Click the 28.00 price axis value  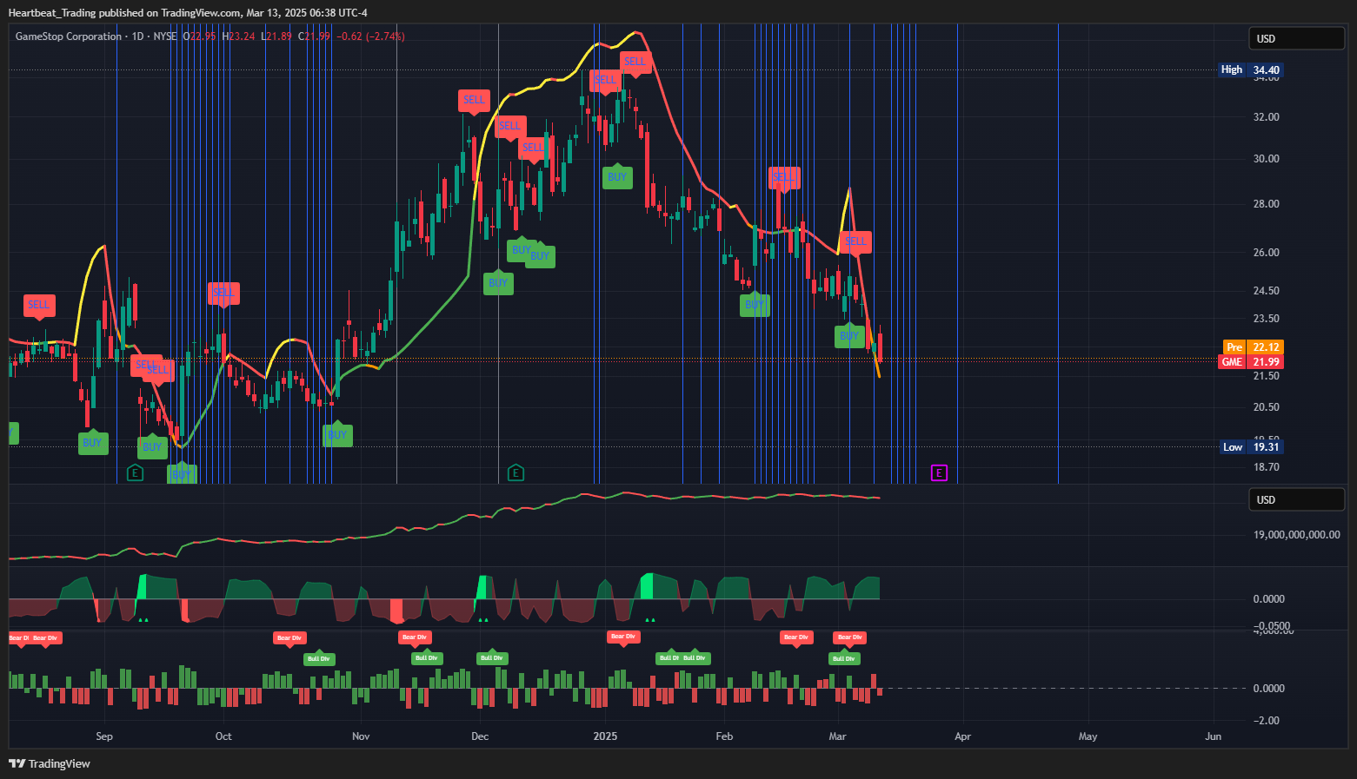(x=1267, y=204)
